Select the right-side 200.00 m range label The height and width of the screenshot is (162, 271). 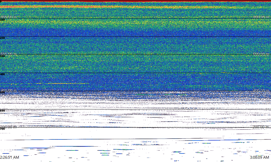tap(261, 127)
